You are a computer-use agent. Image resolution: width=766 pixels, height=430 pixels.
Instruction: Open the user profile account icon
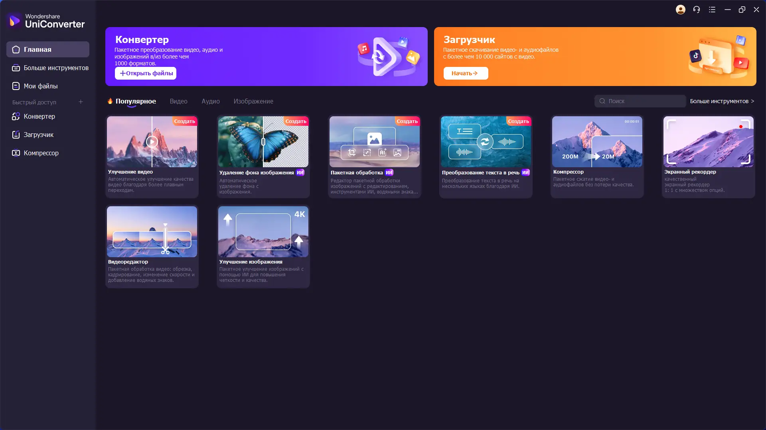tap(681, 9)
